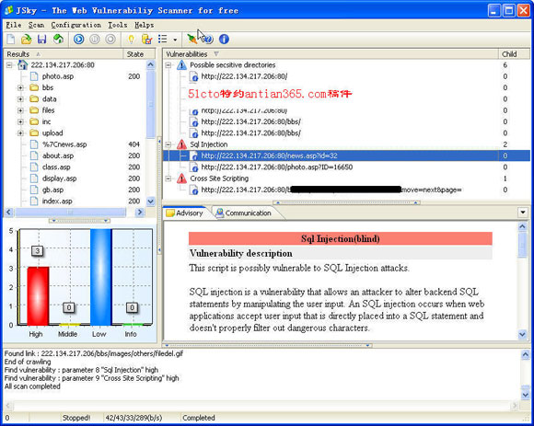Click the stop scan circle icon

pyautogui.click(x=110, y=40)
